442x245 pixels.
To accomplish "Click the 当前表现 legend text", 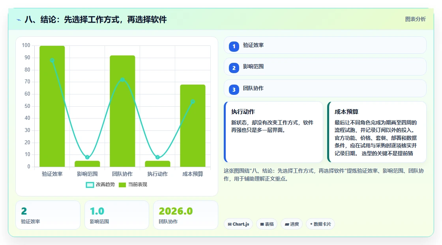I will (x=138, y=185).
